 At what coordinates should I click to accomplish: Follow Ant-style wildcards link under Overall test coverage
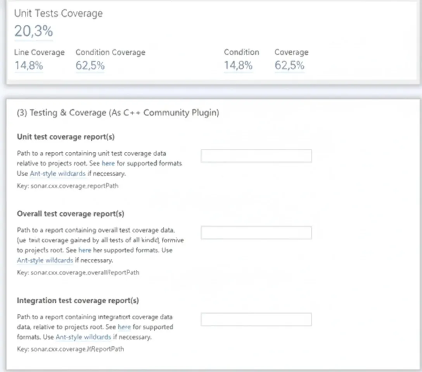click(x=45, y=260)
